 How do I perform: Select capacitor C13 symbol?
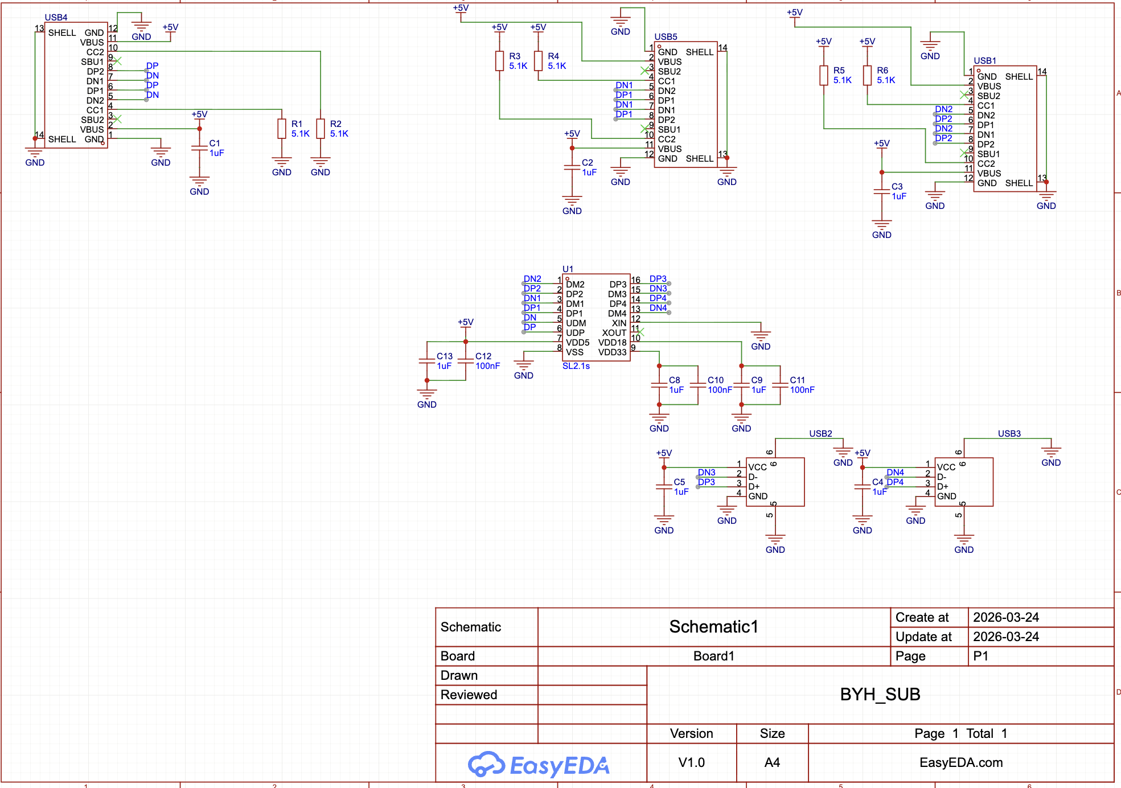pos(427,361)
